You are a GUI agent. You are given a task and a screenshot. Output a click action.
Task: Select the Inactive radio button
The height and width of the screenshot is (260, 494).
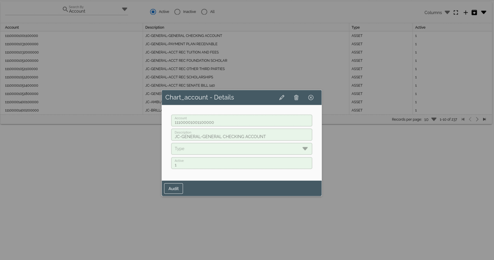(177, 12)
